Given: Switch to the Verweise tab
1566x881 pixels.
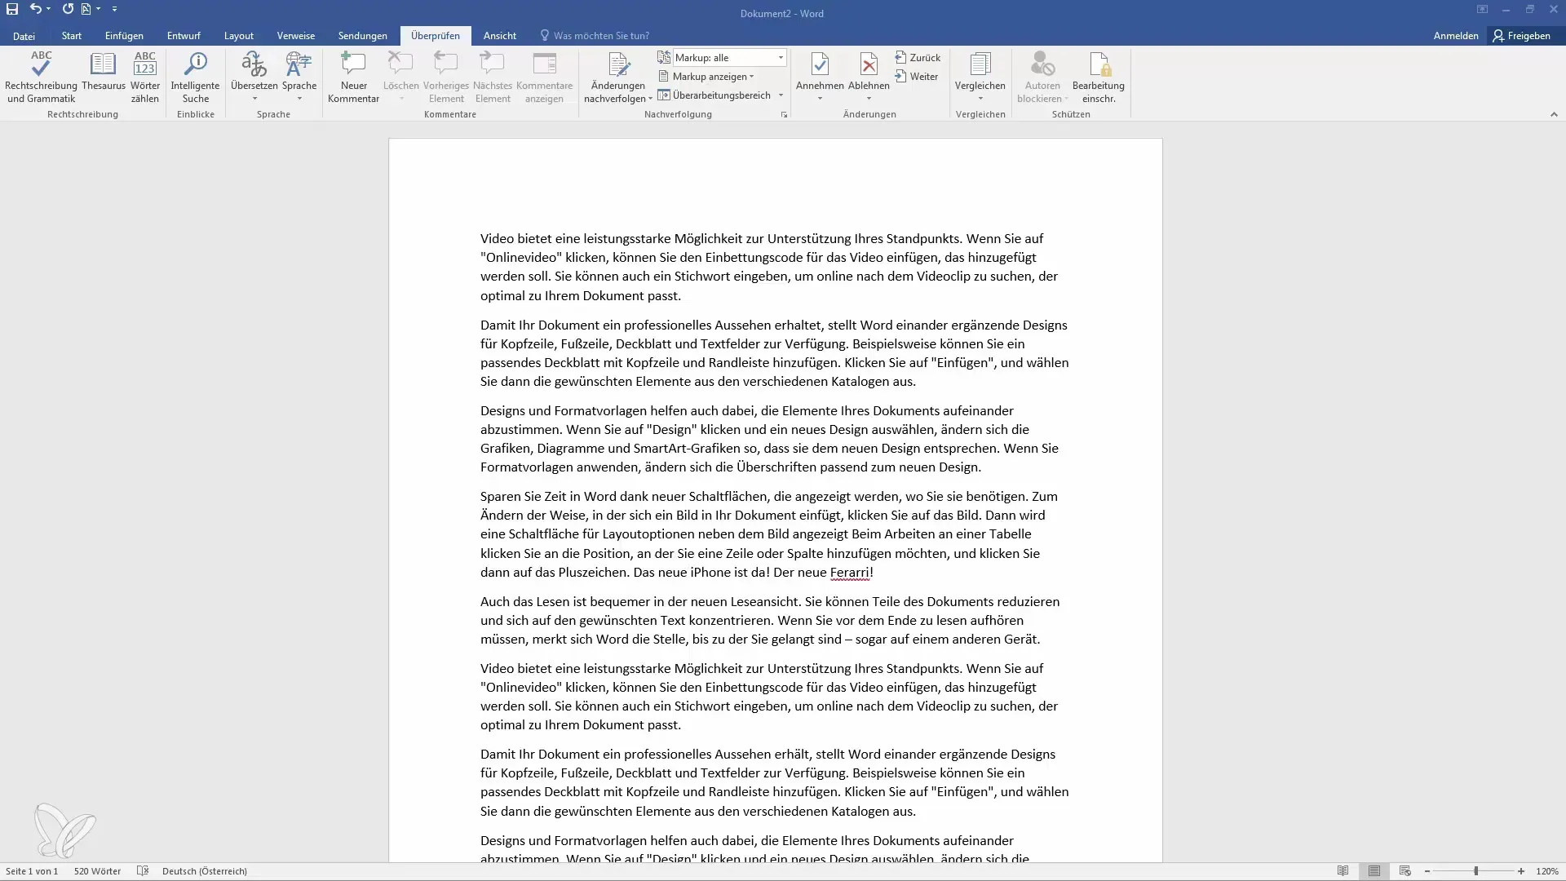Looking at the screenshot, I should pos(295,36).
